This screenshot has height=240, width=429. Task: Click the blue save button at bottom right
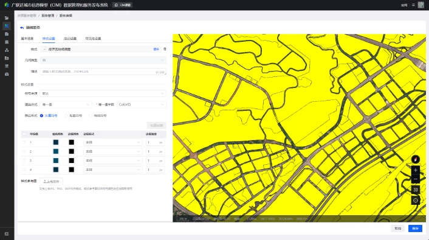(415, 228)
